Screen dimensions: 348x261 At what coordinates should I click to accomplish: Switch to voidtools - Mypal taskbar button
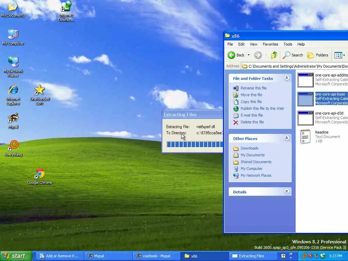[x=156, y=256]
